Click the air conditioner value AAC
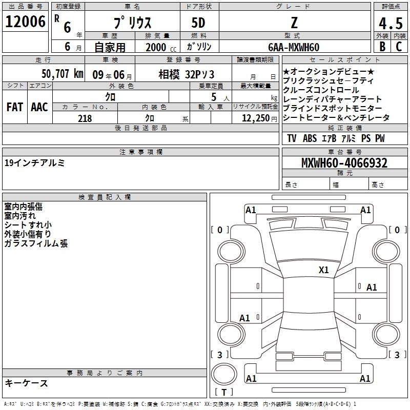This screenshot has width=410, height=410. pos(39,107)
